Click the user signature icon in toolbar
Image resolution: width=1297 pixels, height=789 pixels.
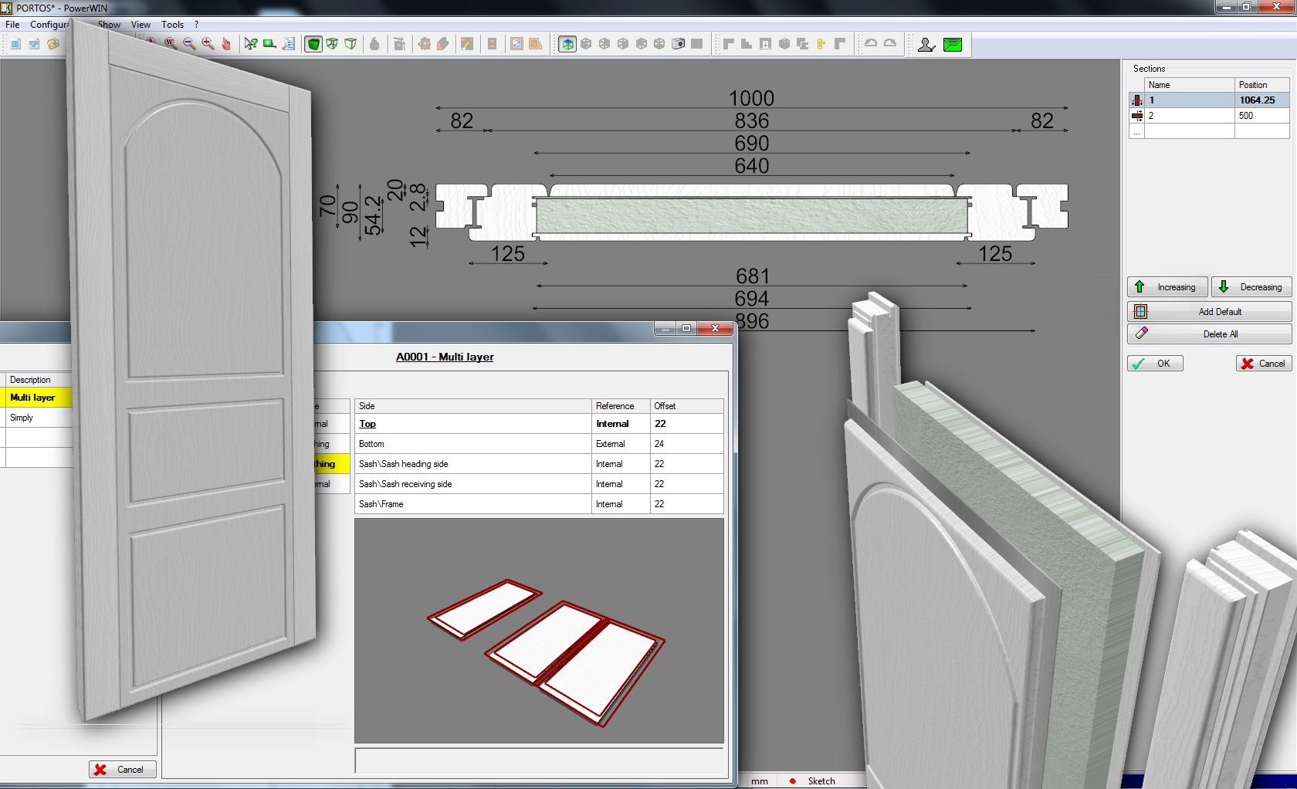click(x=926, y=45)
